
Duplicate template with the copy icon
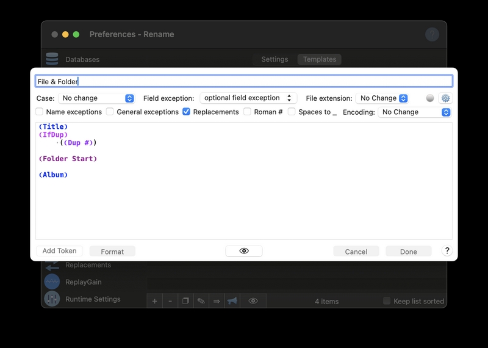[185, 301]
